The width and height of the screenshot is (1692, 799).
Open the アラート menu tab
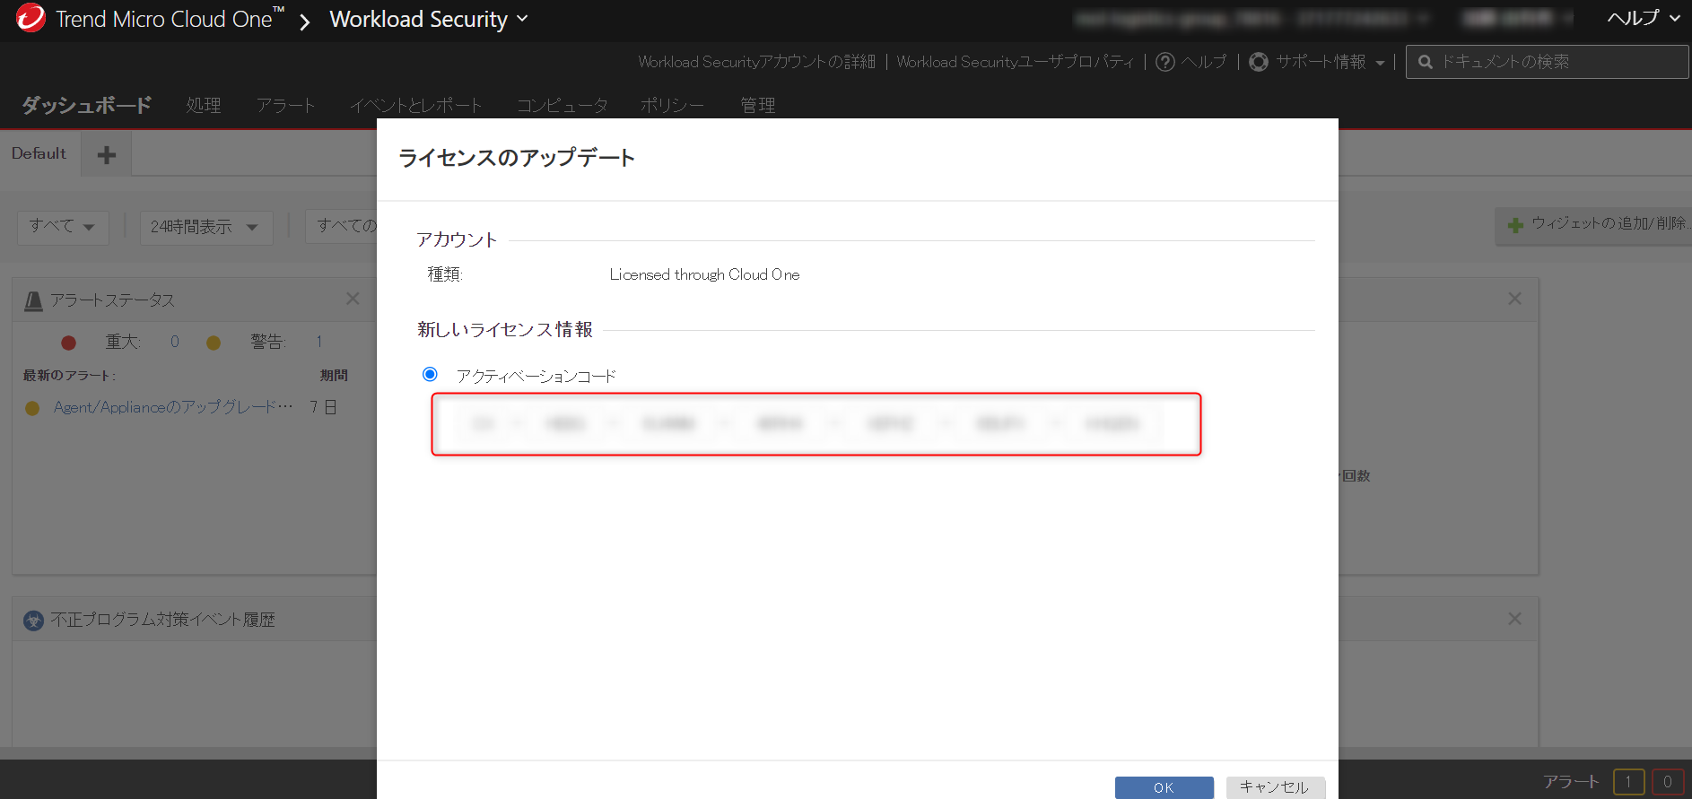285,105
